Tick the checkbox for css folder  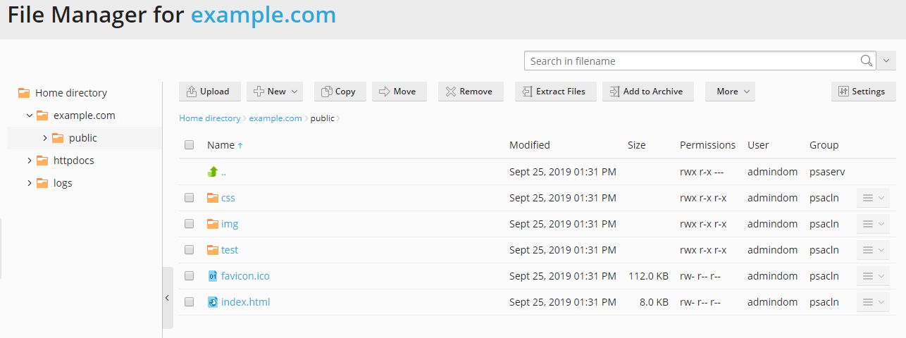[x=189, y=198]
